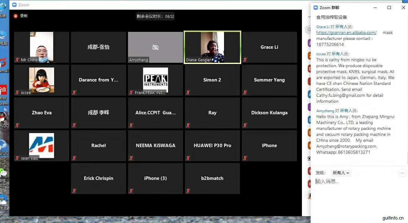Screen dimensions: 408x223
Task: Click the PEAK Instruments logo thumbnail
Action: click(x=156, y=80)
